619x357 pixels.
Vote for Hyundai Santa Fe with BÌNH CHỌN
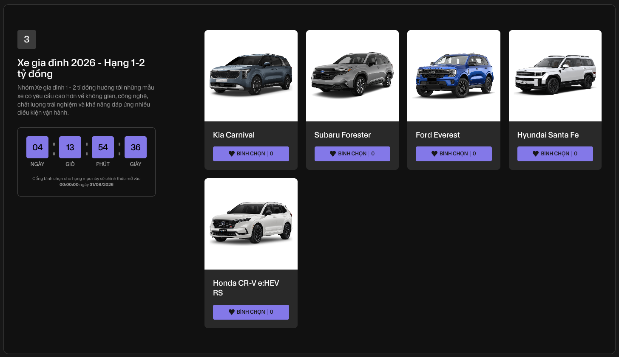coord(555,154)
